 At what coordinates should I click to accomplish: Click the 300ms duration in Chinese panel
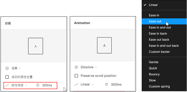[x=47, y=85]
